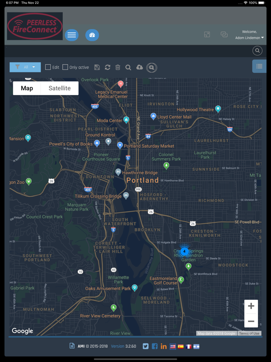271x362 pixels.
Task: Click the Overlook Park label
Action: 95,80
